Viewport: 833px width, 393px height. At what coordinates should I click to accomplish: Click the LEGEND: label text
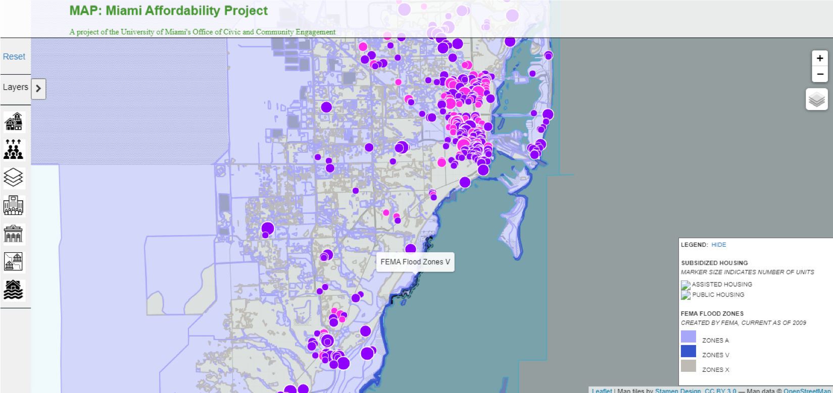click(x=694, y=245)
